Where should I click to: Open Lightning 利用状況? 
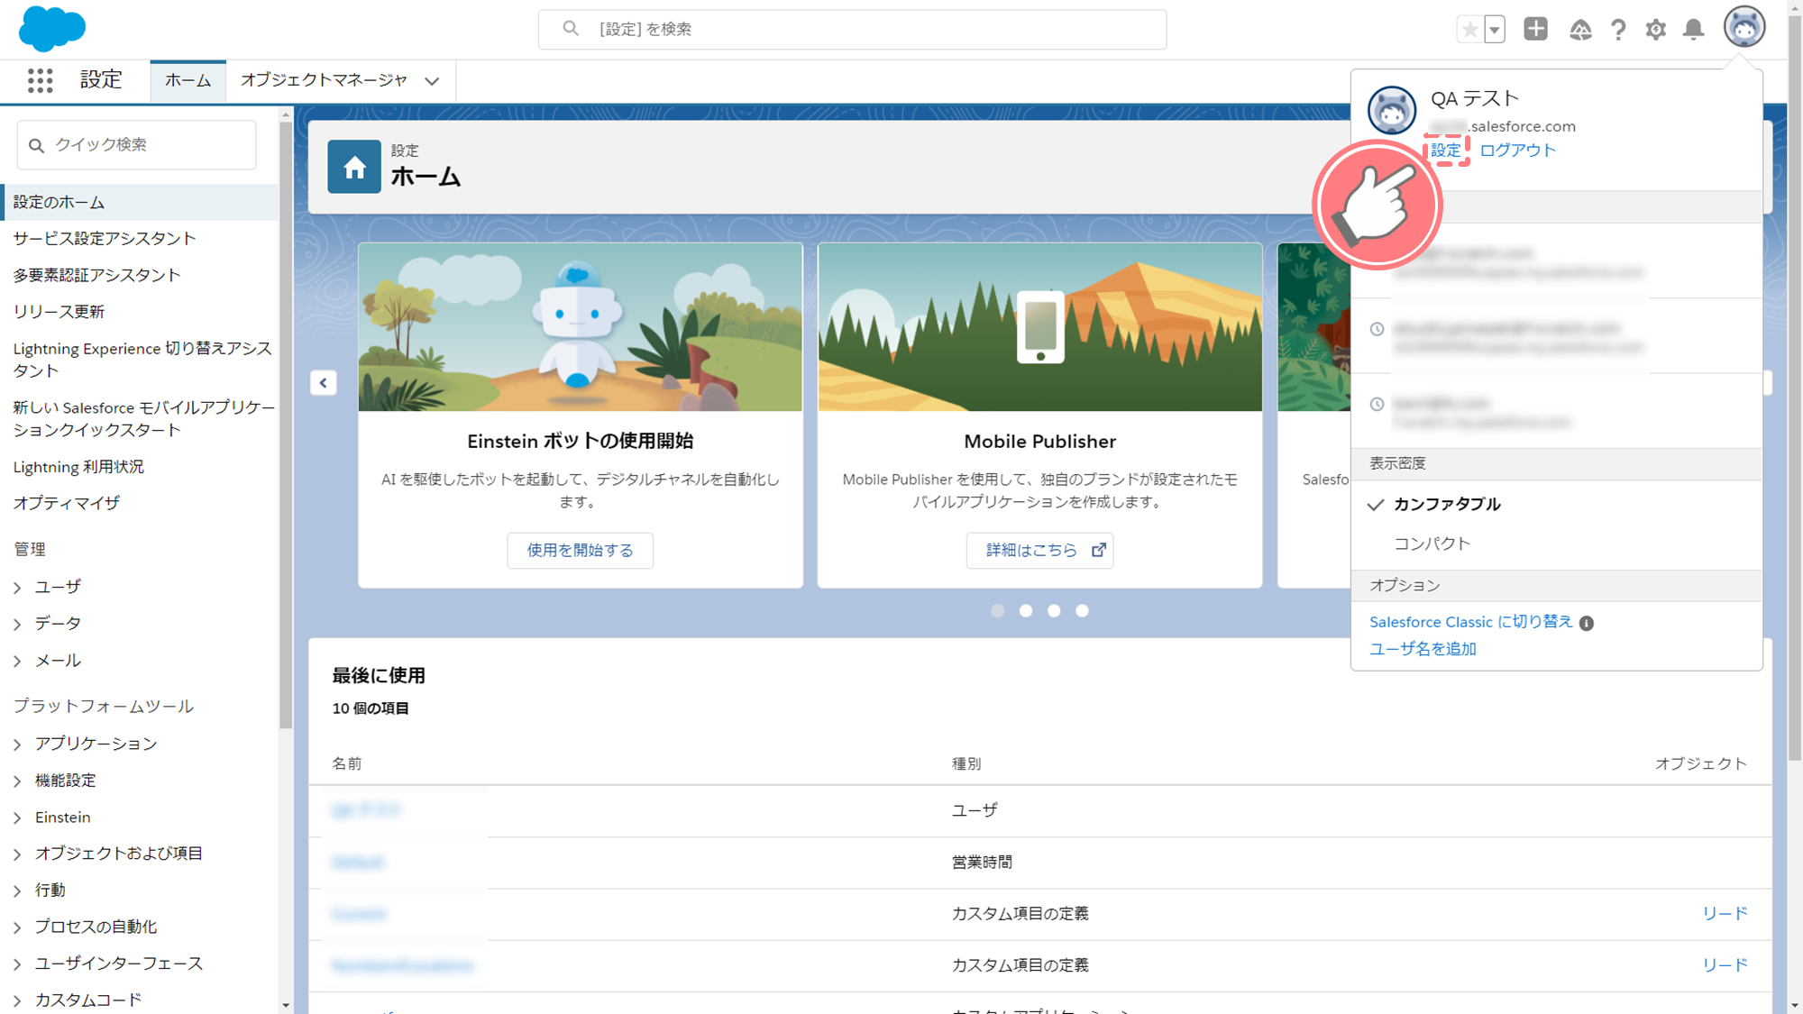pyautogui.click(x=78, y=466)
